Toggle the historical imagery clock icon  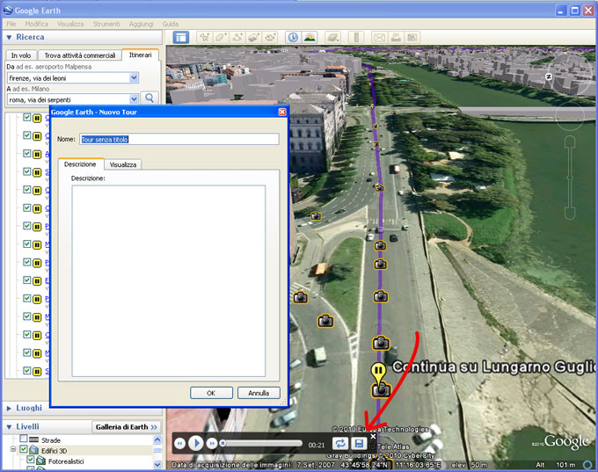pos(293,38)
